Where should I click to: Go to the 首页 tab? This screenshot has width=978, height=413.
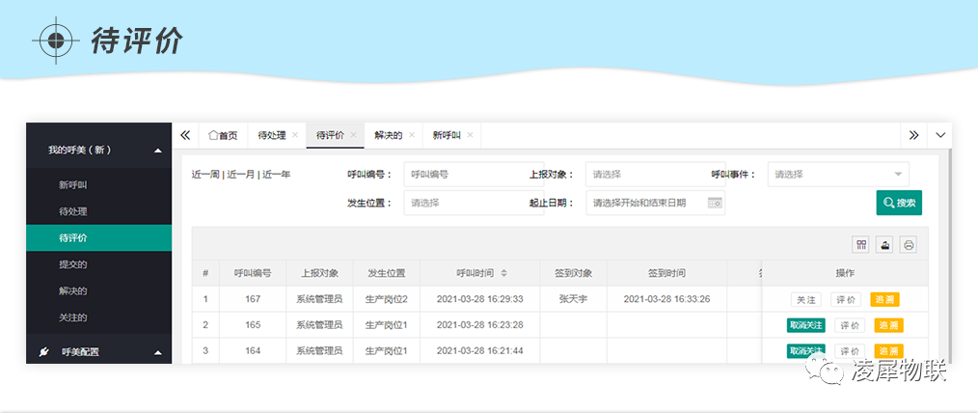[x=223, y=135]
